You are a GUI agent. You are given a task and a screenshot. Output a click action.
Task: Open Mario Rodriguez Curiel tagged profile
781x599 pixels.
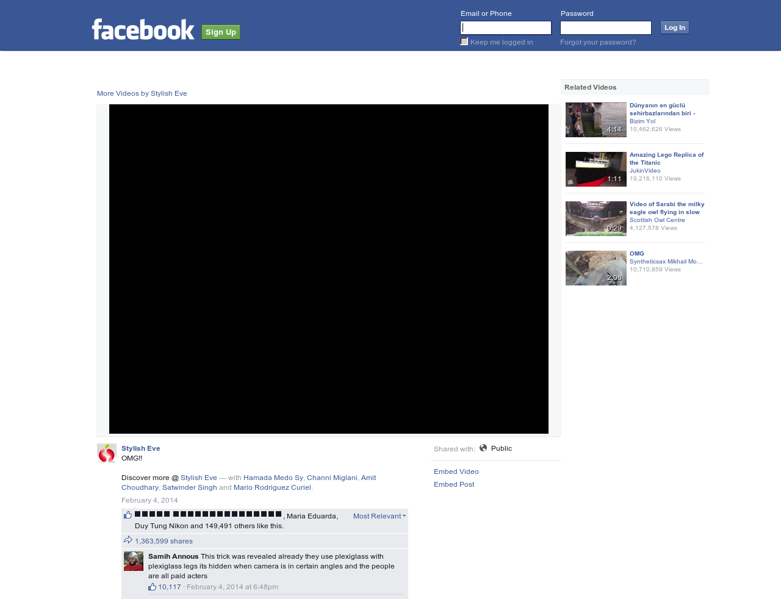(272, 487)
